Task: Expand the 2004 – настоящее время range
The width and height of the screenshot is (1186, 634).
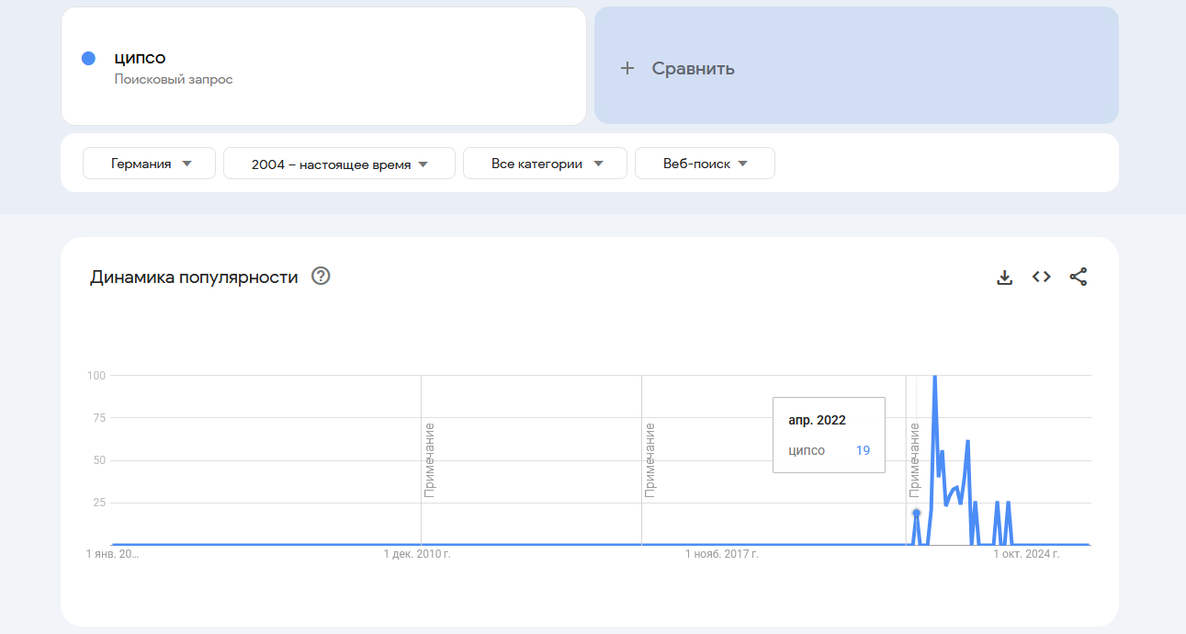Action: pos(339,164)
